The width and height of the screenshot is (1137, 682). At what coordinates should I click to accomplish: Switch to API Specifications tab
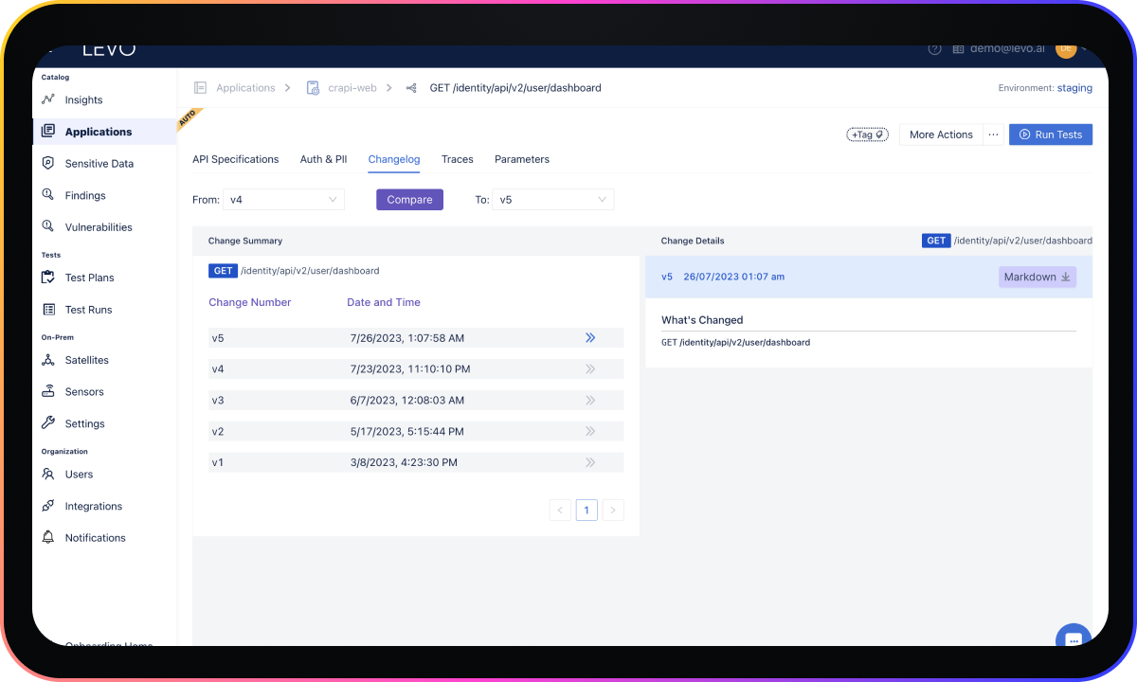pos(236,159)
